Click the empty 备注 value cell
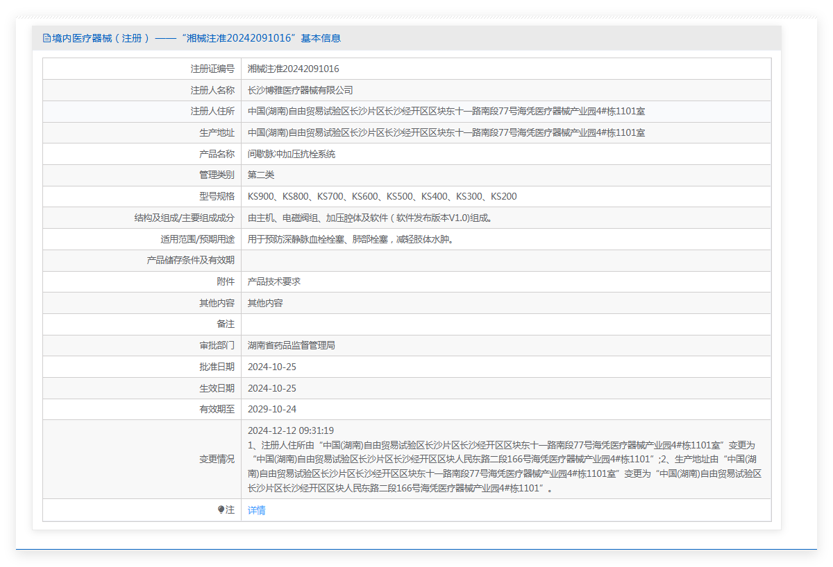The image size is (833, 567). pos(505,324)
